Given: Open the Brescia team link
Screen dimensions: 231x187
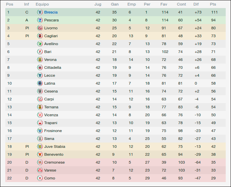Looking at the screenshot, I should pos(51,12).
